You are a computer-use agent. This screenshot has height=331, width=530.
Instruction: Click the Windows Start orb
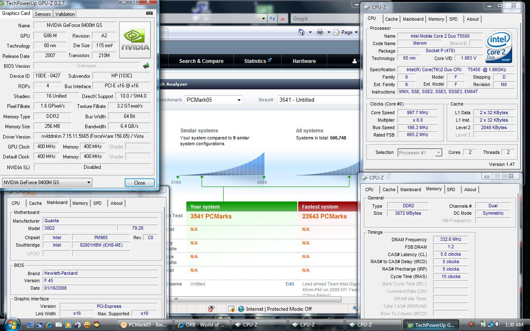(x=12, y=324)
